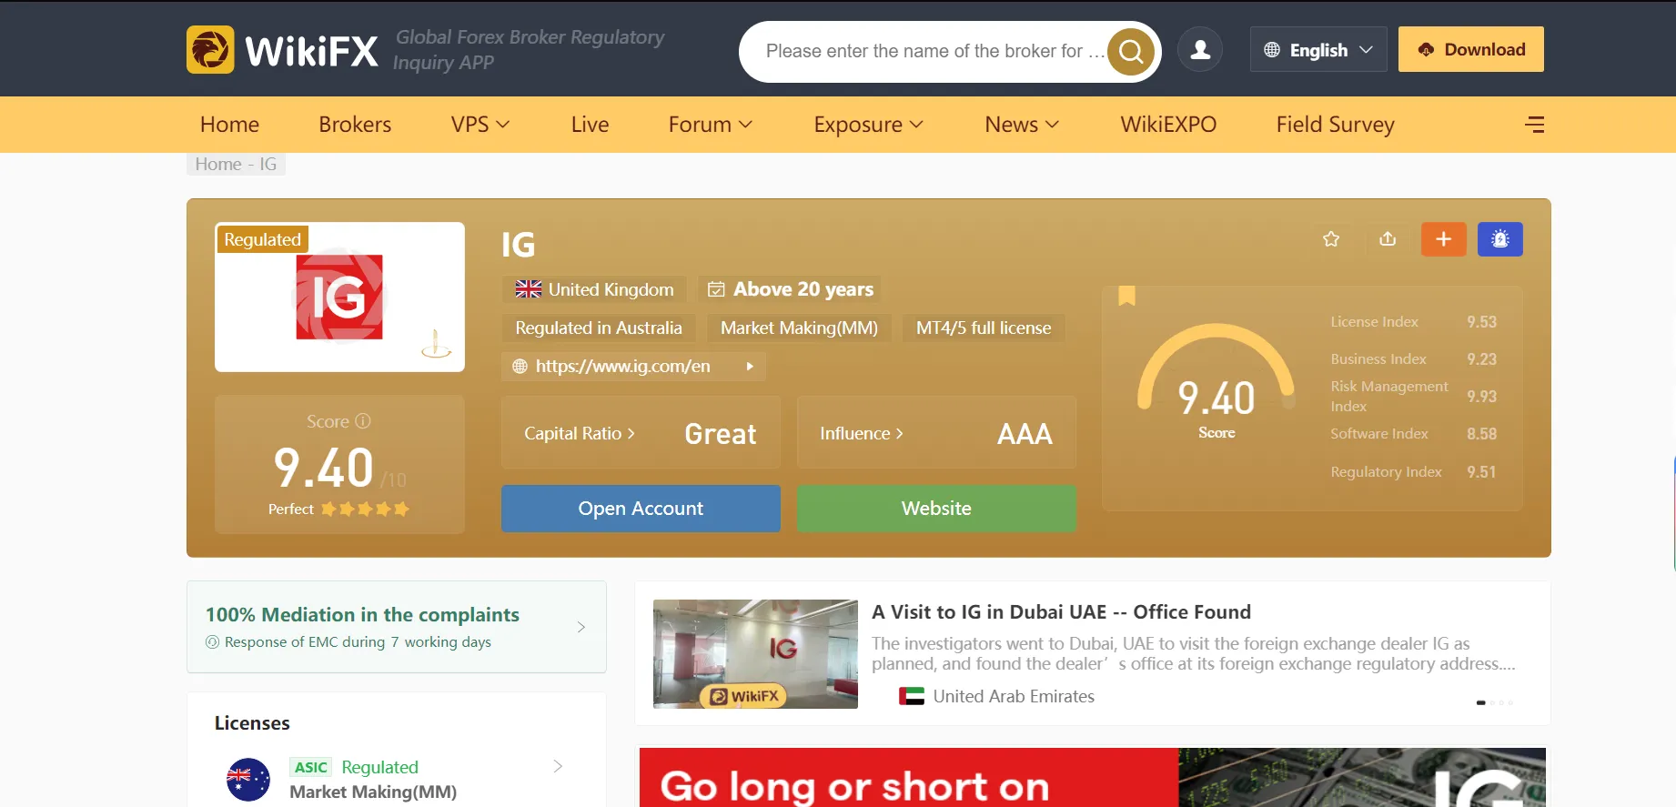Click the five-star Perfect rating
Screen dimensions: 1676x807
(x=365, y=509)
